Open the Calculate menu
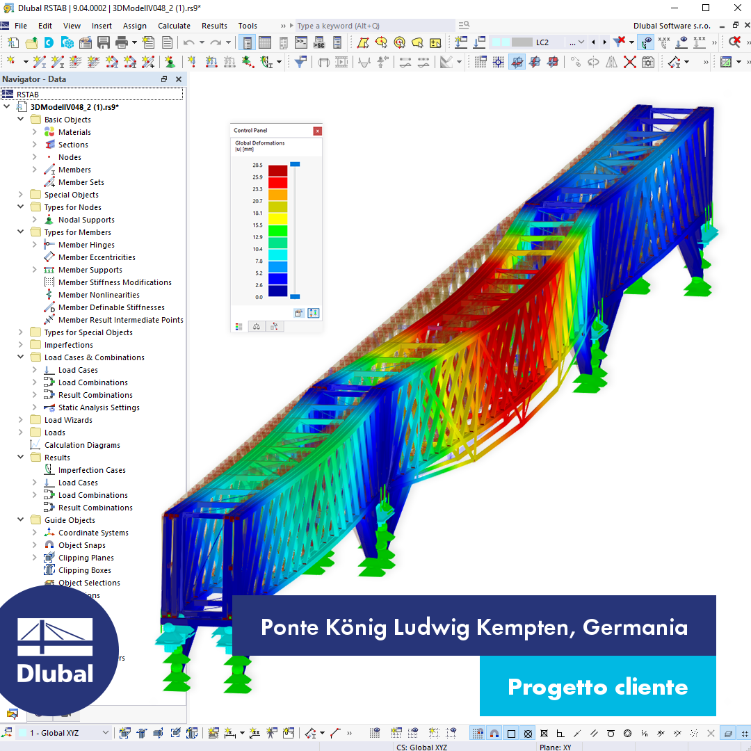 click(x=174, y=26)
